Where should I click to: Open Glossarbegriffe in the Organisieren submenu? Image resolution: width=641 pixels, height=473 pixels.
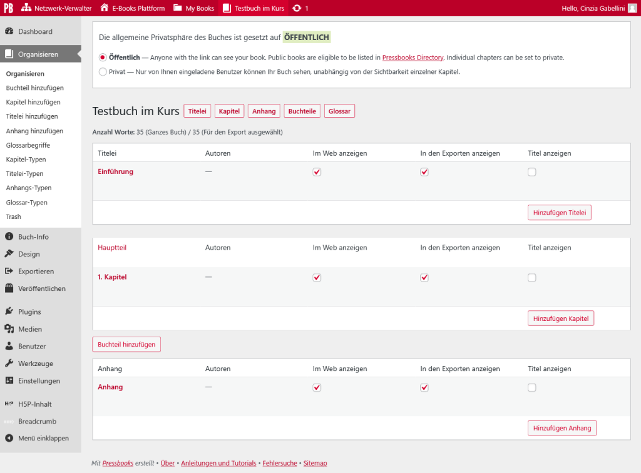click(x=28, y=145)
